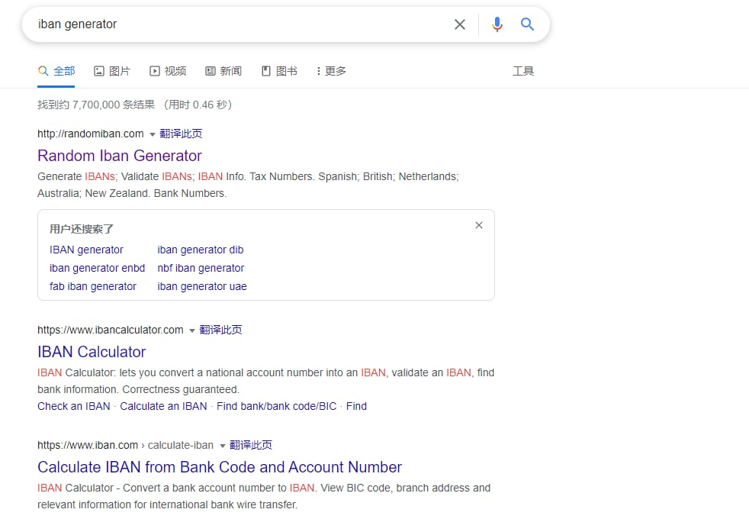Screen dimensions: 749x519
Task: Click 翻译此页 for randomiban.com result
Action: 181,134
